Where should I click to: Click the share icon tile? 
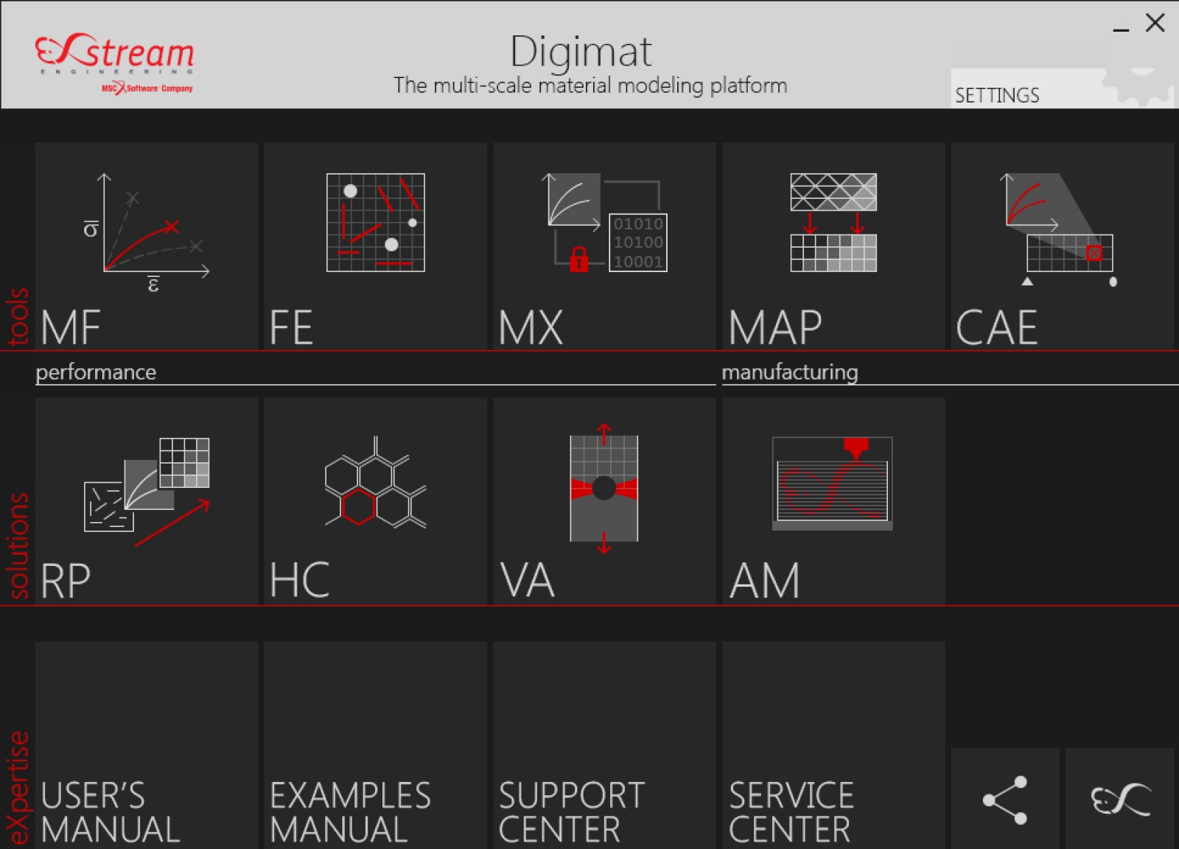(x=1005, y=799)
